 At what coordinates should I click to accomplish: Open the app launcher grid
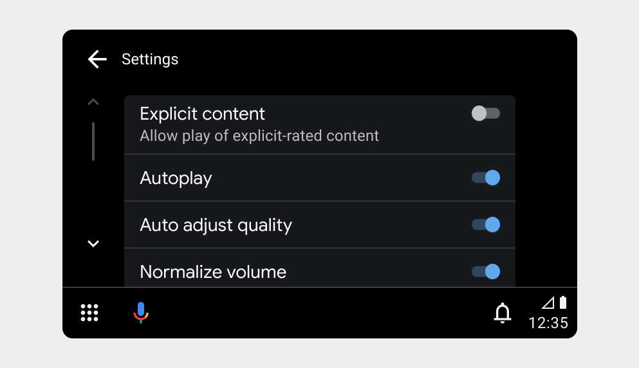pos(89,313)
